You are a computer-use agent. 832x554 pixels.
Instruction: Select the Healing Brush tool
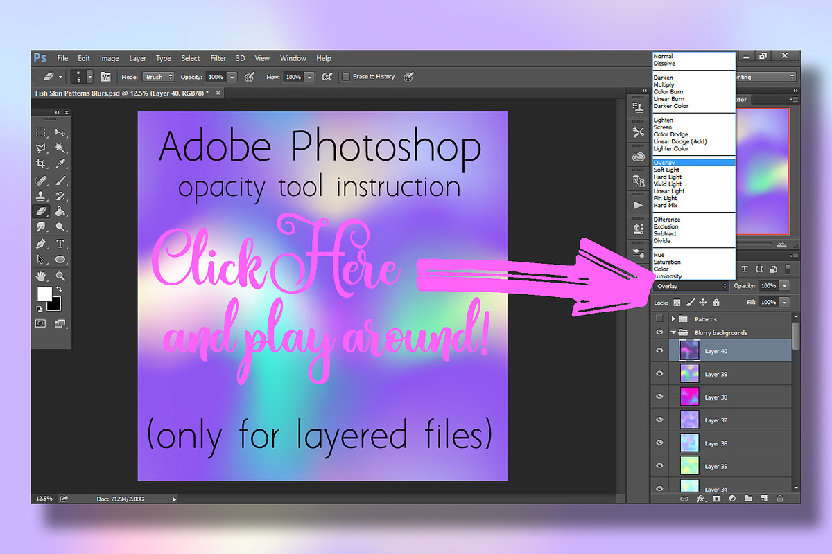(x=41, y=181)
